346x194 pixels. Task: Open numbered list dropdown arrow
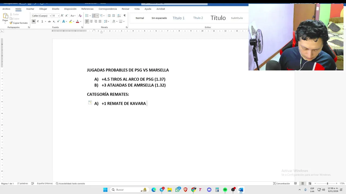click(97, 16)
